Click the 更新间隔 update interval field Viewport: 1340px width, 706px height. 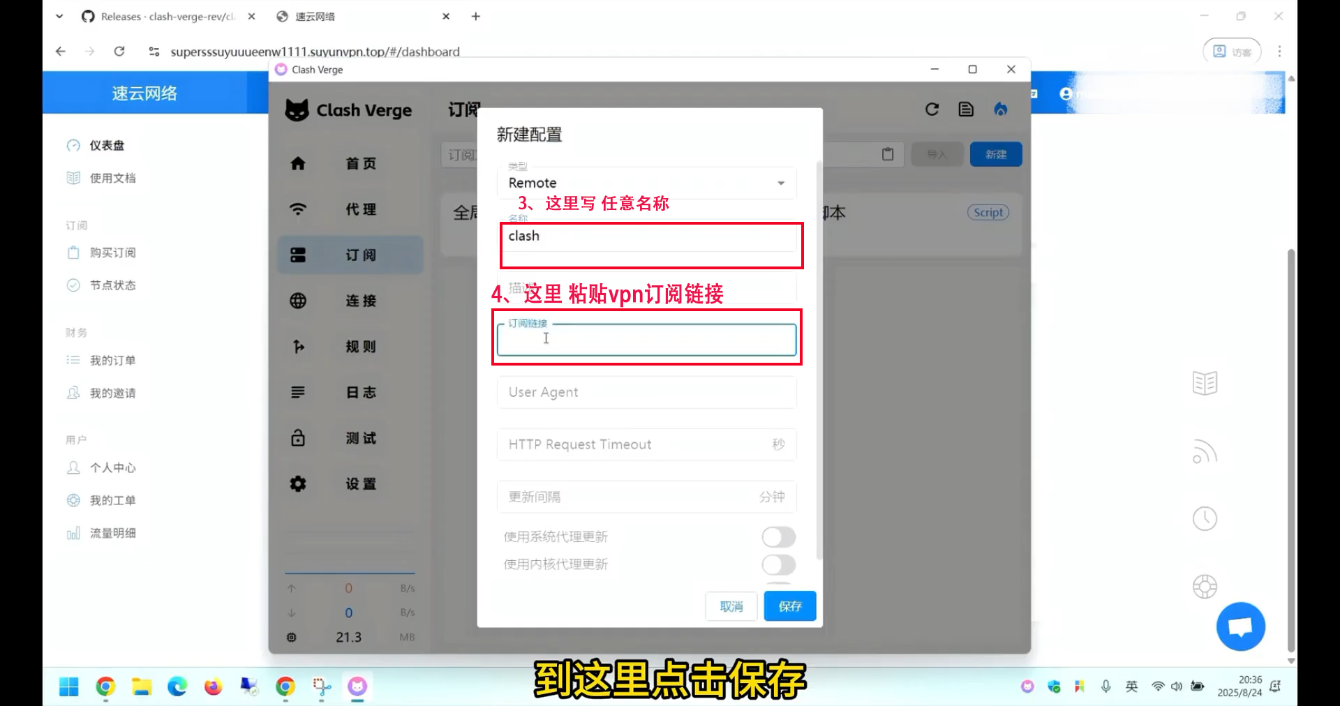tap(646, 497)
